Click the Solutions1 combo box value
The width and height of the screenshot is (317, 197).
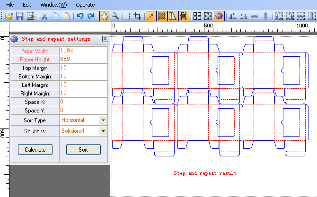point(73,131)
